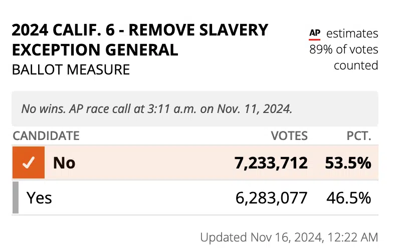Click the word estimates beside AP
Viewport: 394px width, 251px height.
pyautogui.click(x=352, y=33)
